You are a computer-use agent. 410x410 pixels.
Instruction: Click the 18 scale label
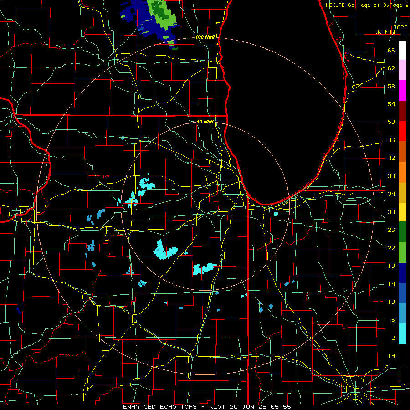391,266
